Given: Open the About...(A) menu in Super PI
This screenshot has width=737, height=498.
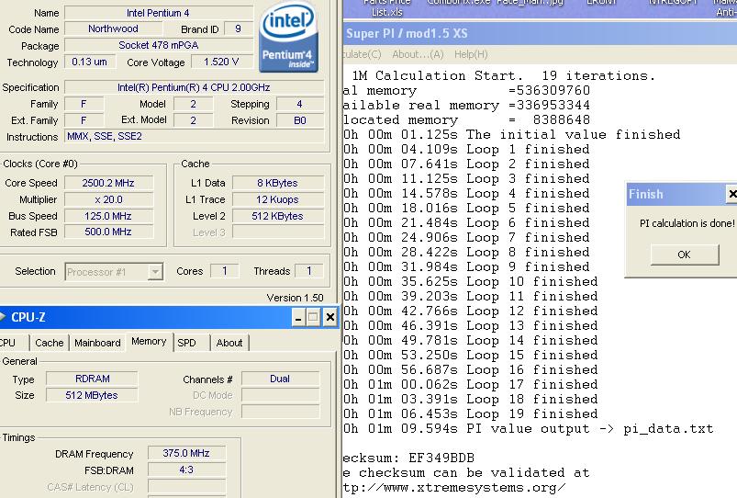Looking at the screenshot, I should [418, 54].
